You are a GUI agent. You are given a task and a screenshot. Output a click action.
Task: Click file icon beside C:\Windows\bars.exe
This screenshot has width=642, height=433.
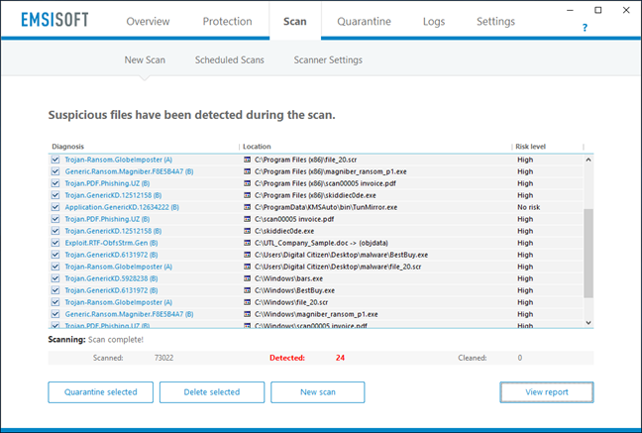coord(248,278)
